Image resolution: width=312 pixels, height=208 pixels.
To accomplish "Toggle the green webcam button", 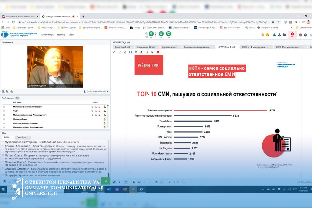I will click(x=161, y=34).
